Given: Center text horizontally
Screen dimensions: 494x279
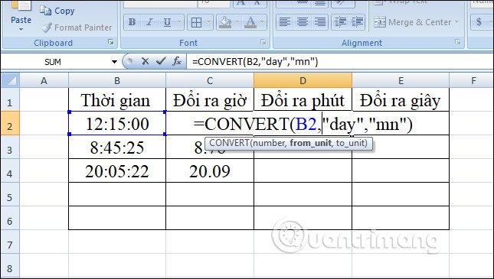Looking at the screenshot, I should 303,22.
